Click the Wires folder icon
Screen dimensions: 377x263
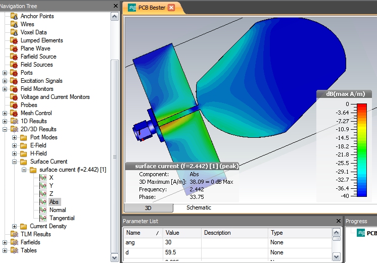14,24
